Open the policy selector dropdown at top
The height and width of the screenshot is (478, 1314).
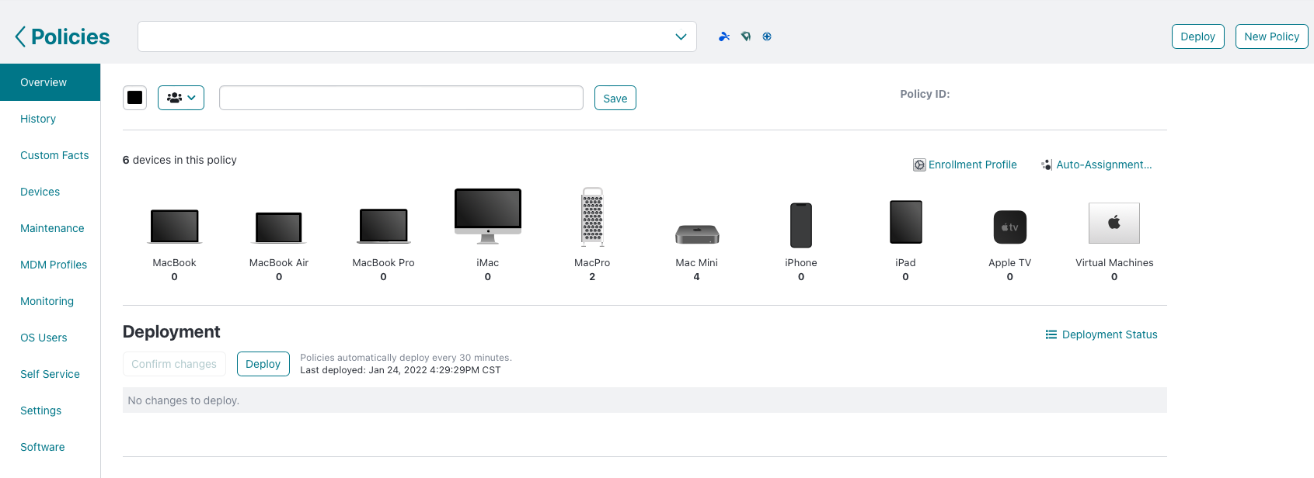pyautogui.click(x=417, y=36)
